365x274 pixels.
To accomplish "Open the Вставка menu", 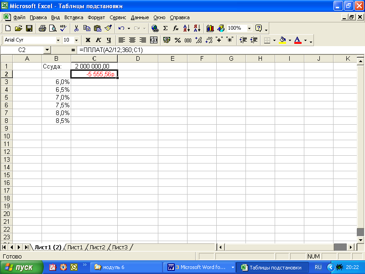I will pyautogui.click(x=73, y=17).
